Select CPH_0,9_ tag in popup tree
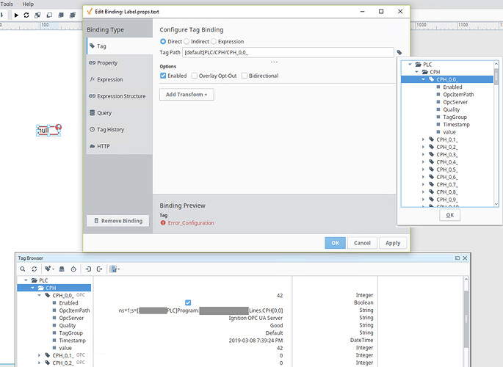503x367 pixels. (x=447, y=200)
